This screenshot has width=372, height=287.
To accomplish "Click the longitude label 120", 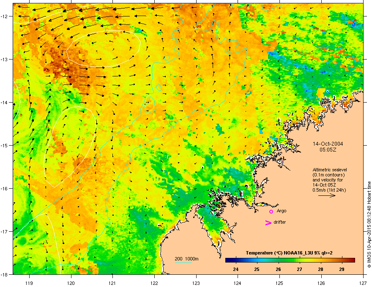I will (x=71, y=283).
